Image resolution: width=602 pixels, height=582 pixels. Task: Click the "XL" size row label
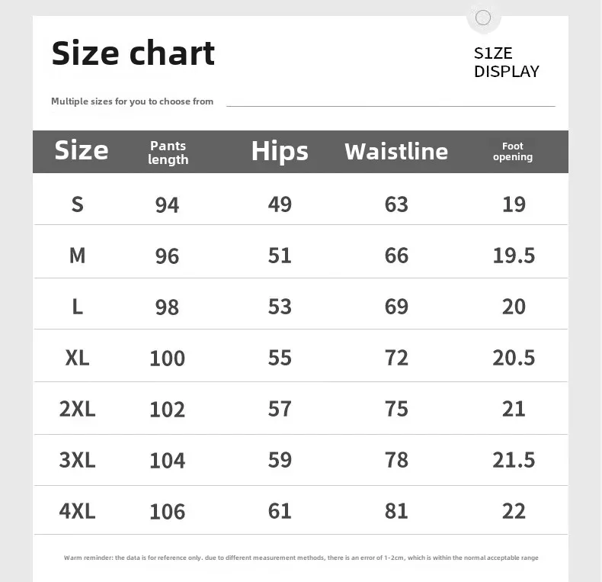pos(77,358)
